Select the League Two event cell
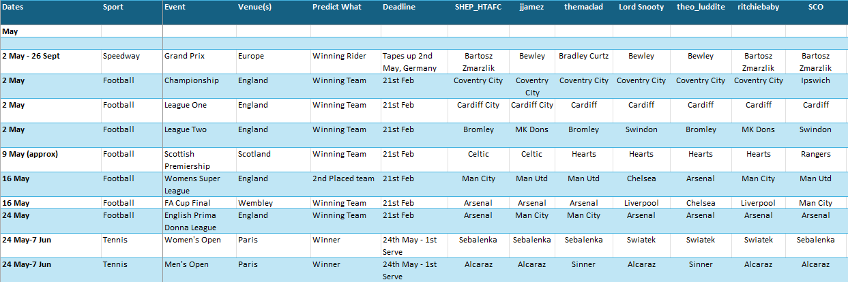The width and height of the screenshot is (848, 282). pos(185,129)
